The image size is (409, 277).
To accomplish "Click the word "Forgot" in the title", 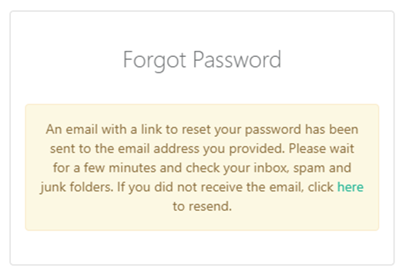I will [154, 60].
